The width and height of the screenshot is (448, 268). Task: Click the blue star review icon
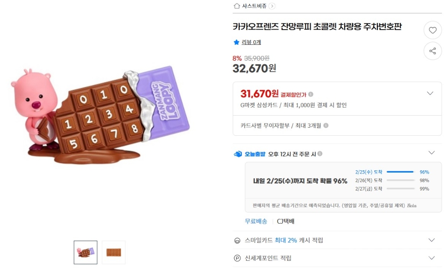click(236, 42)
